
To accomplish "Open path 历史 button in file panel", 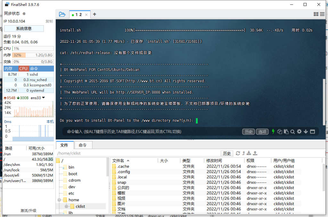I will [x=227, y=153].
